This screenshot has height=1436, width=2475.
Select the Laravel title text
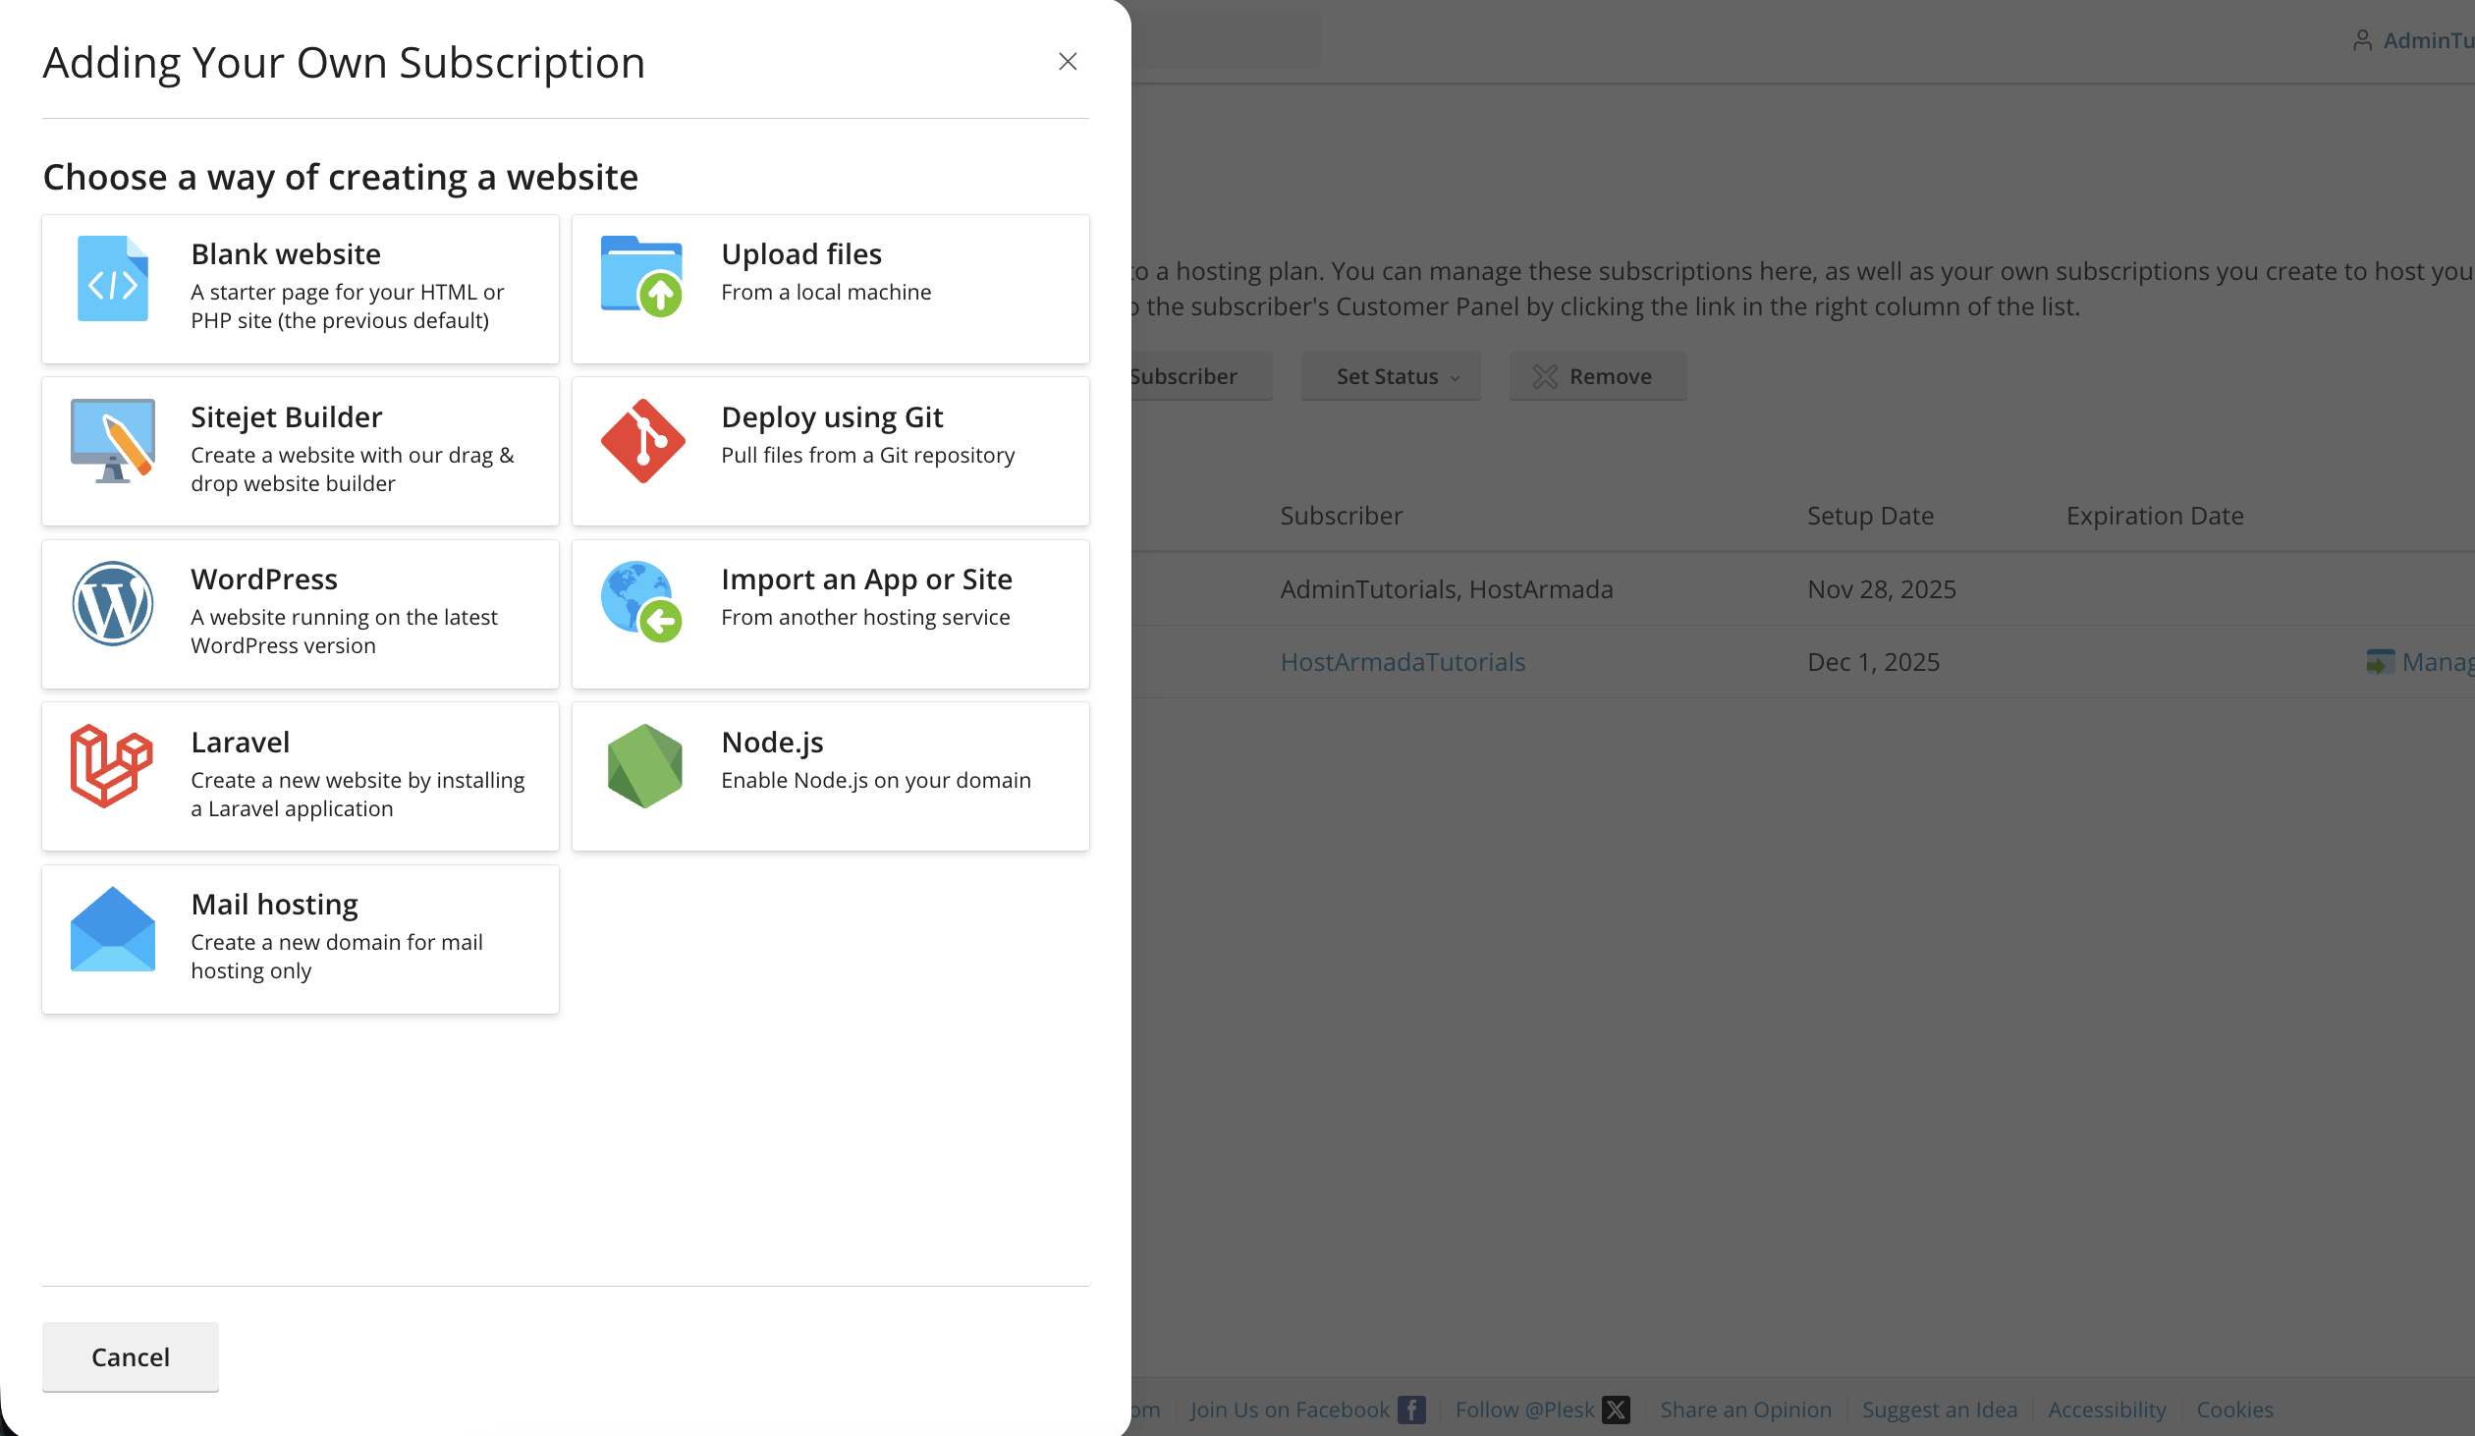point(241,742)
